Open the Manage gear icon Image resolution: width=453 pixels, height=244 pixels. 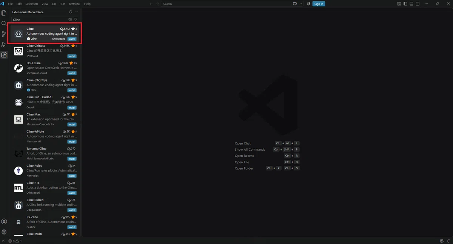4,232
